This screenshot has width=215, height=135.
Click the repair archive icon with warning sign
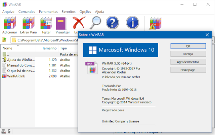[x=155, y=23]
